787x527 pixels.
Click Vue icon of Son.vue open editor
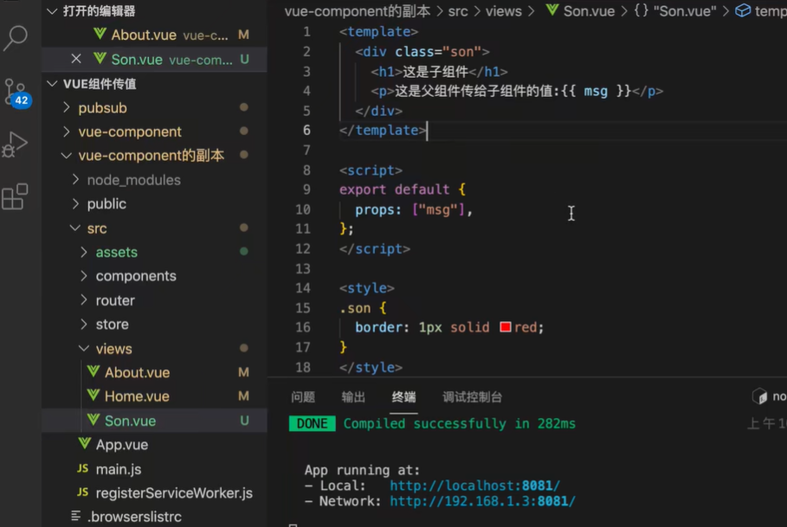(x=100, y=59)
